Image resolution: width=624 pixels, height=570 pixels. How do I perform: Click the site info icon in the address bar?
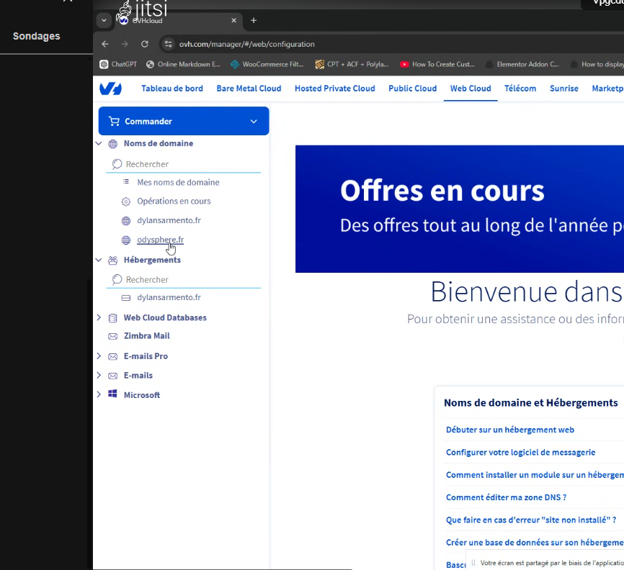pyautogui.click(x=168, y=44)
